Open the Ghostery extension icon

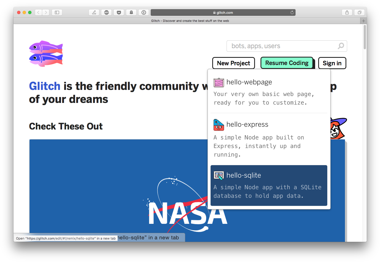pos(131,12)
